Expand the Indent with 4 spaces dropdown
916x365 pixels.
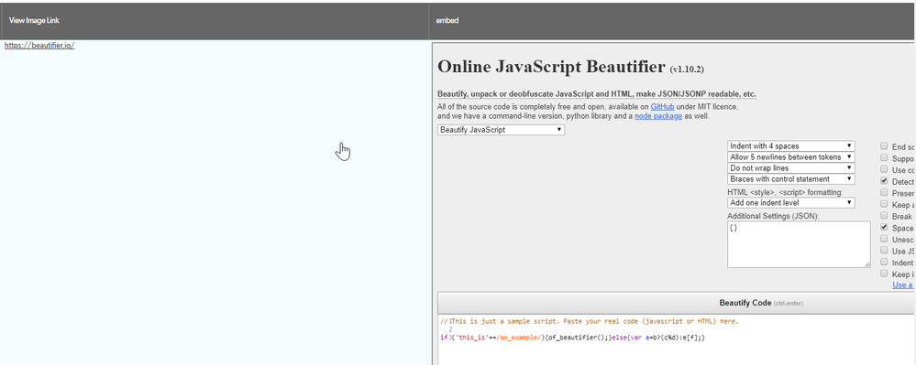click(791, 145)
